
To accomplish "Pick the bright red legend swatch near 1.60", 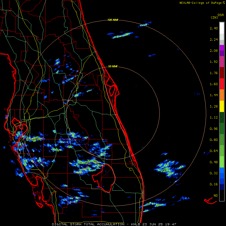I will pyautogui.click(x=222, y=84).
